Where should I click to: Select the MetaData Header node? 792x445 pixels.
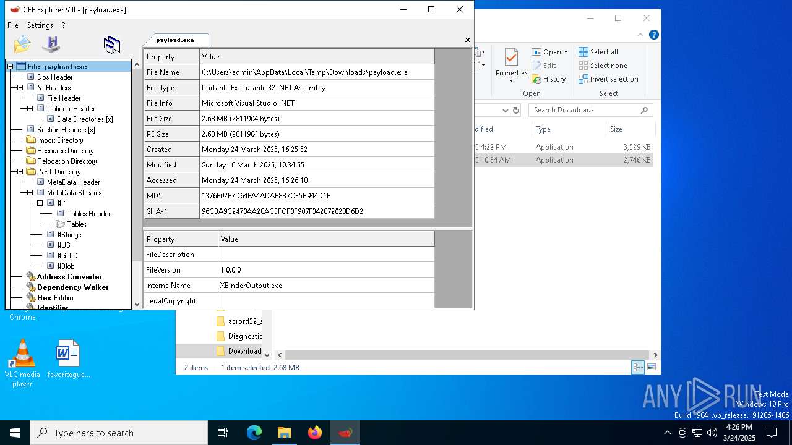point(73,182)
